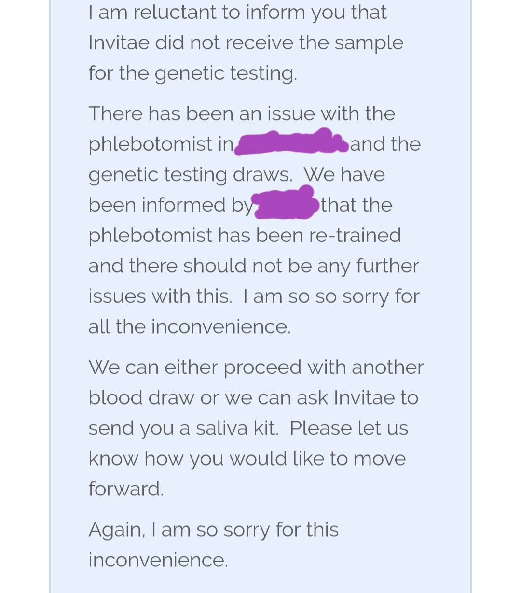Click the words "saliva kit." in the message
The width and height of the screenshot is (521, 593).
point(237,428)
